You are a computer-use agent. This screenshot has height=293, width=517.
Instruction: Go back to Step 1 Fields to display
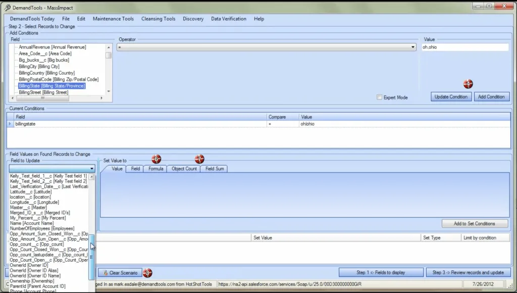click(x=381, y=273)
